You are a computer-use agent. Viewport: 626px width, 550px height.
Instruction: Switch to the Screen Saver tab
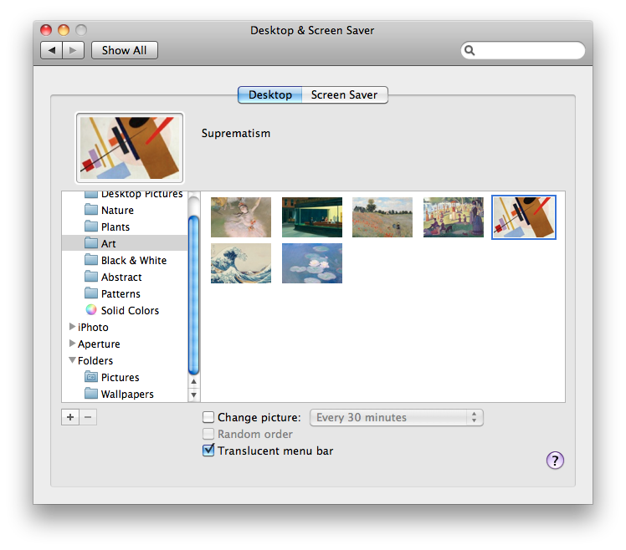coord(344,95)
